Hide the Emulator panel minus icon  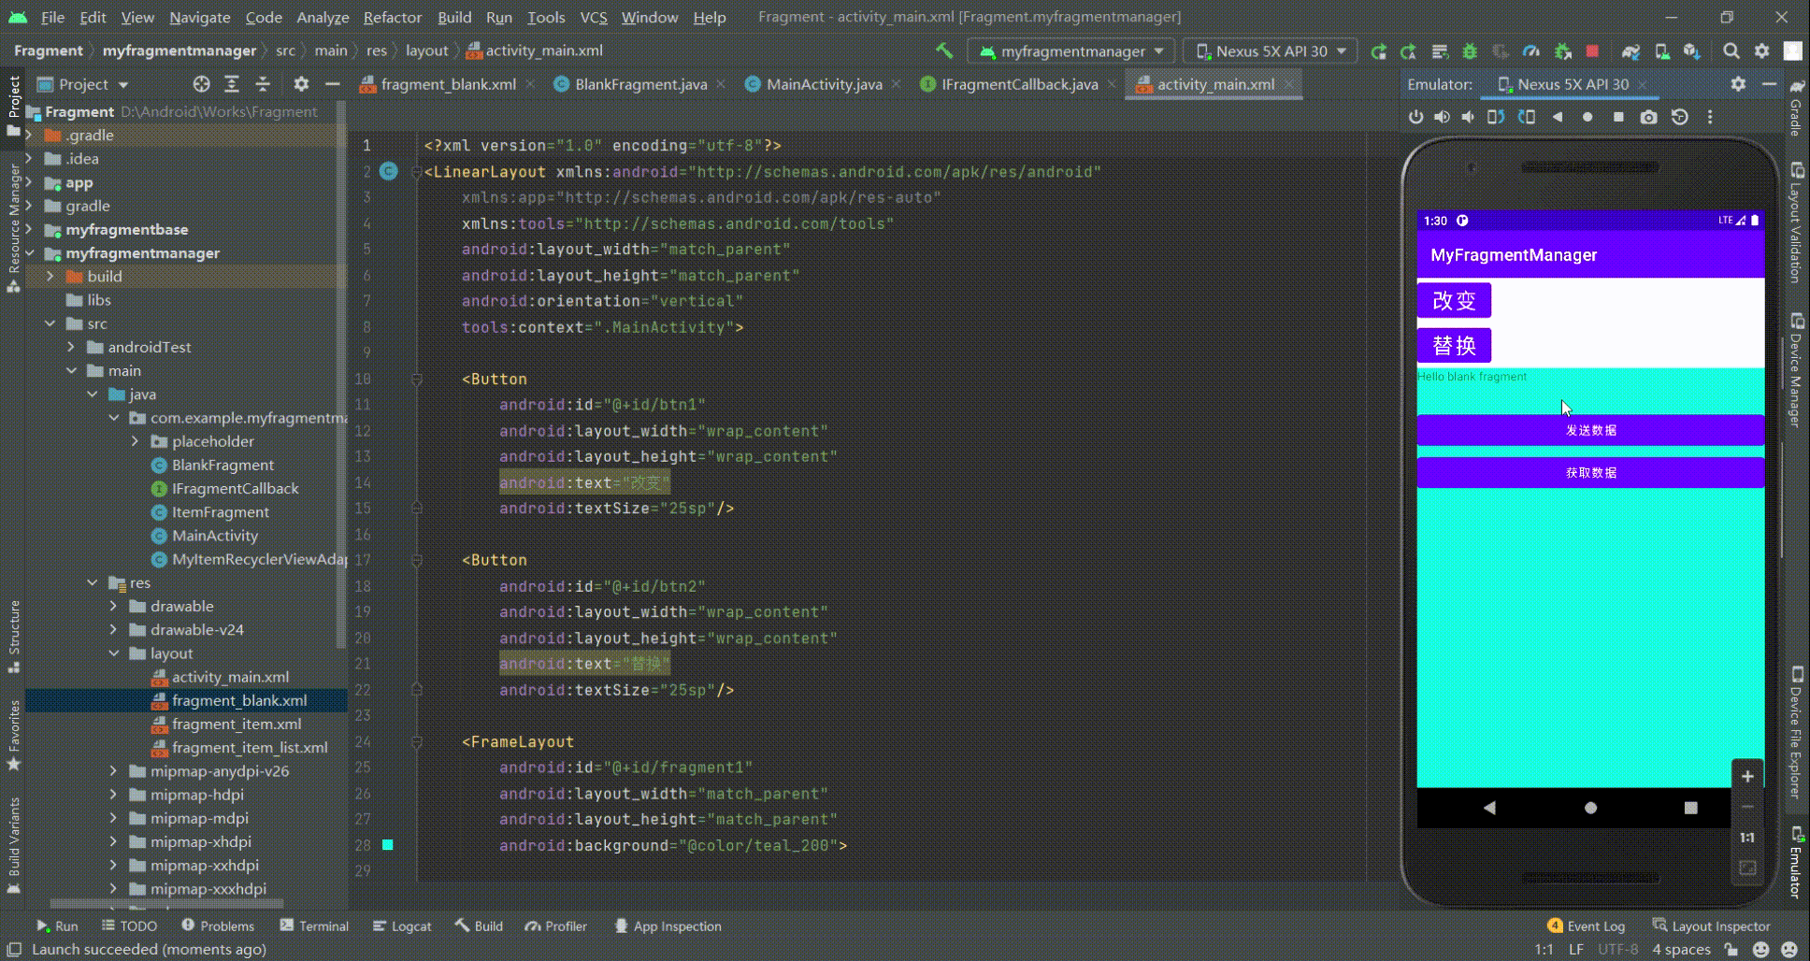[x=1769, y=84]
